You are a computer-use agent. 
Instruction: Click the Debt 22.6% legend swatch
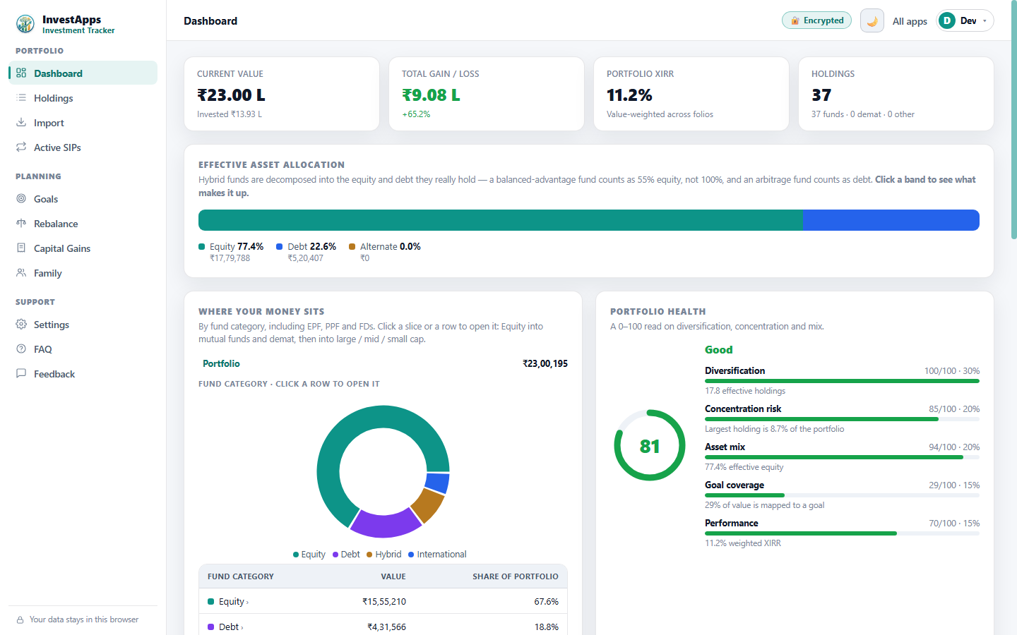click(280, 246)
